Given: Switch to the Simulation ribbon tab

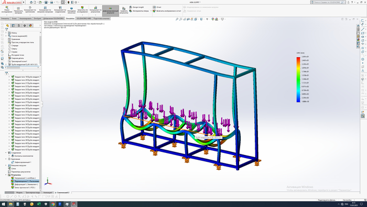Looking at the screenshot, I should 70,18.
